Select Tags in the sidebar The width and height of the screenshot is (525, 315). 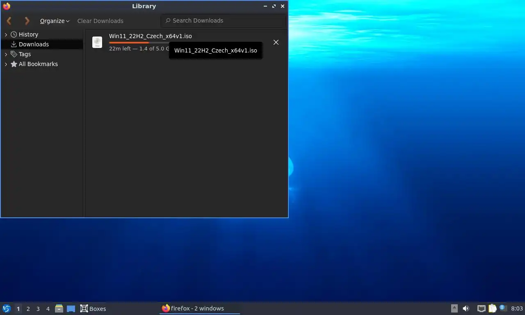25,54
